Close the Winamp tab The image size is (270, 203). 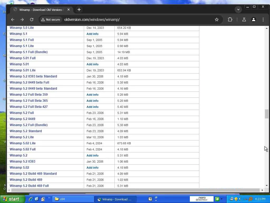(x=69, y=10)
